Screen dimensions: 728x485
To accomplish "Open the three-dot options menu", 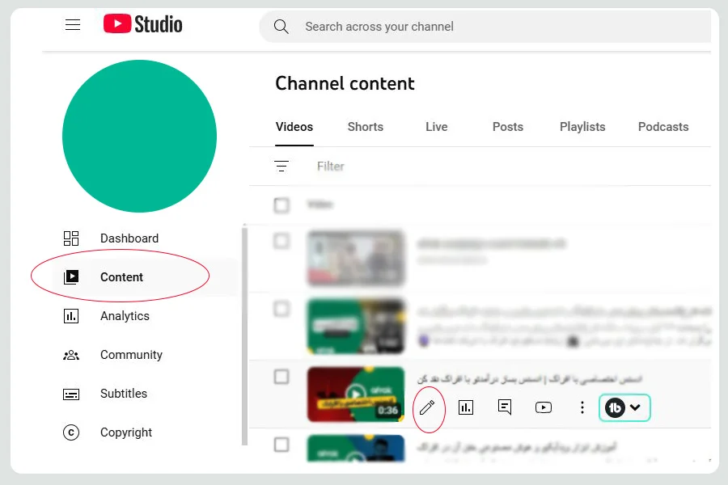I will [582, 407].
